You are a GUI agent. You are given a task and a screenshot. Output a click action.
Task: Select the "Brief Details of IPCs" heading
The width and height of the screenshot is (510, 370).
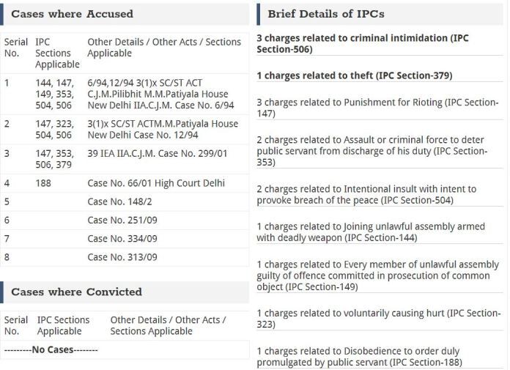point(325,13)
